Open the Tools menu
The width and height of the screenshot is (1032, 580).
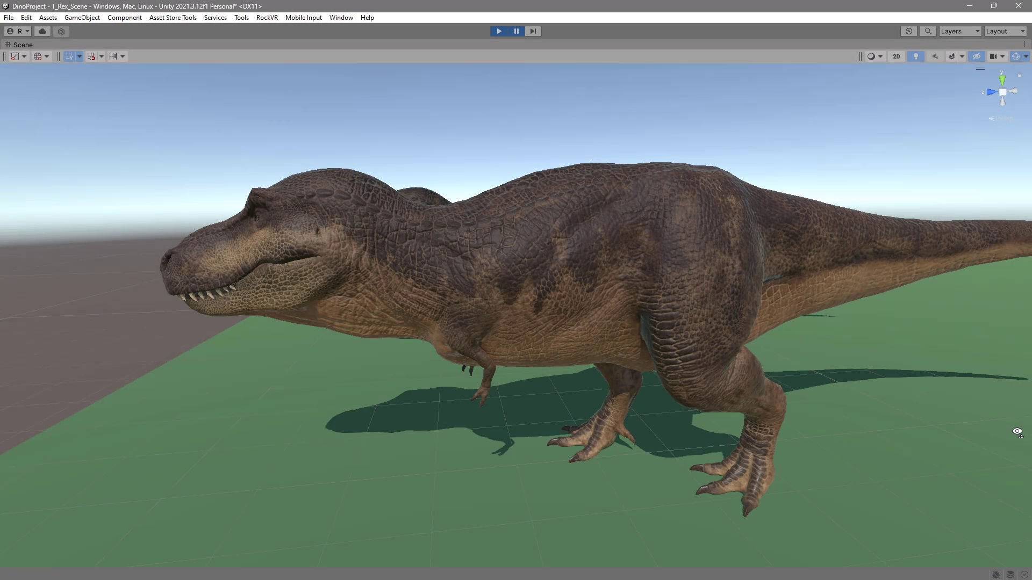(241, 18)
